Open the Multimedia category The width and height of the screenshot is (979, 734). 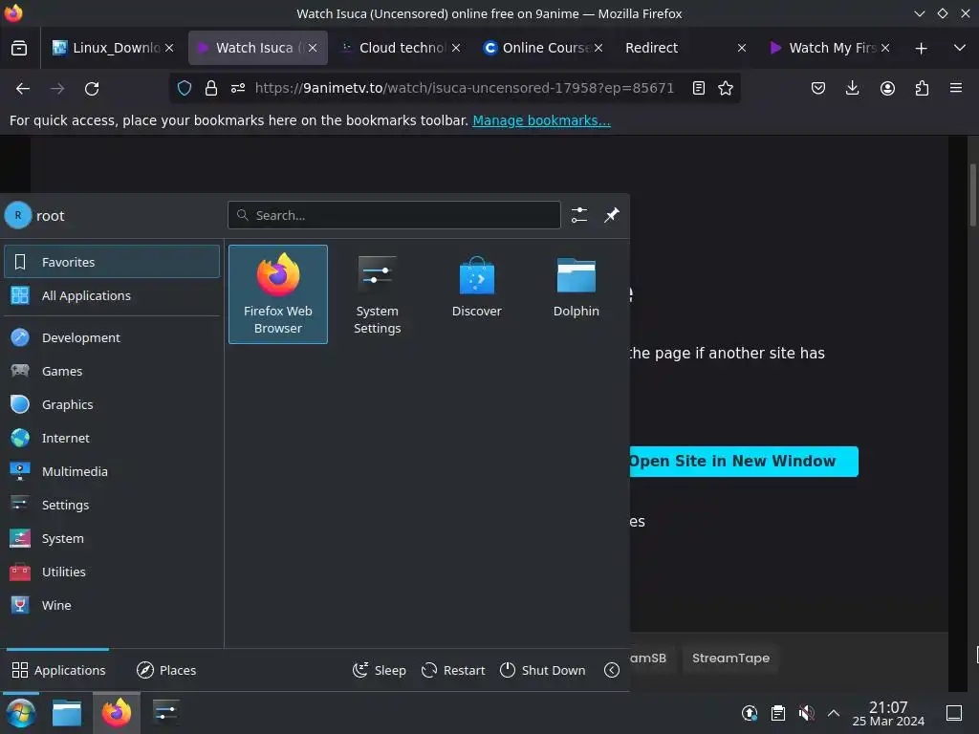[x=112, y=471]
